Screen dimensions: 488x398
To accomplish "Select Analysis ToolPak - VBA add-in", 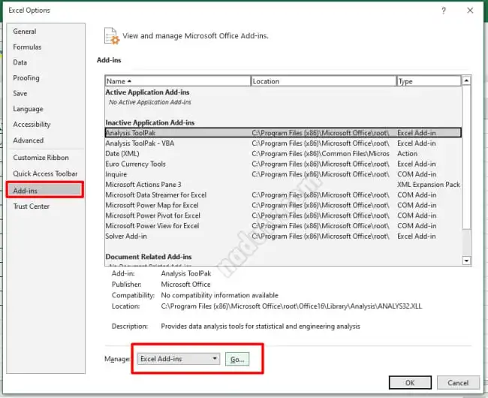I will (283, 143).
